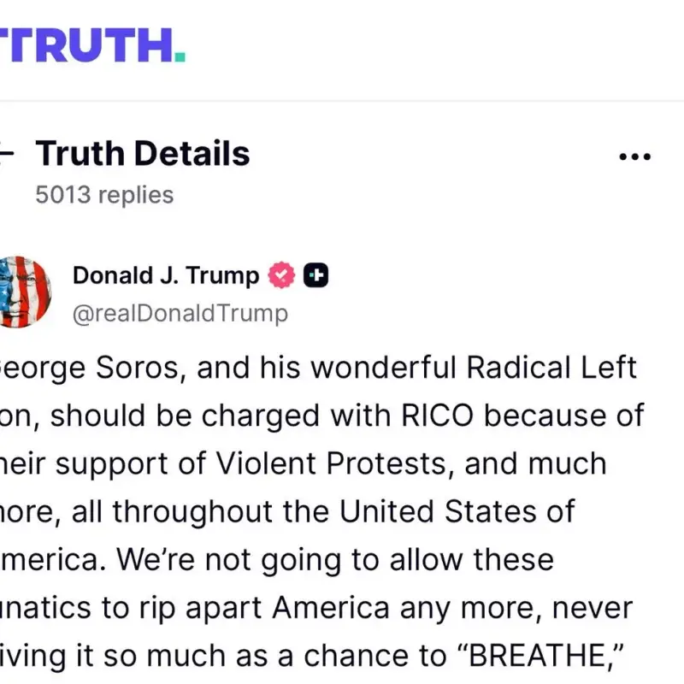684x684 pixels.
Task: Click the 5013 replies count
Action: [x=104, y=195]
